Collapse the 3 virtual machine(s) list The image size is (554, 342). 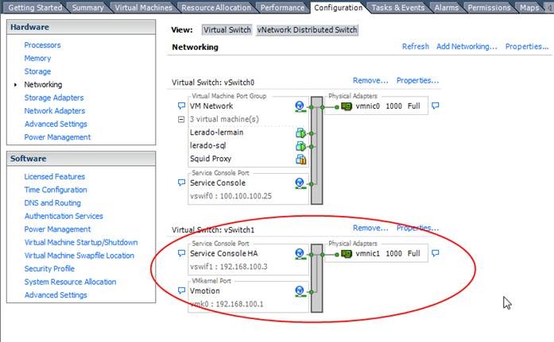(x=181, y=120)
